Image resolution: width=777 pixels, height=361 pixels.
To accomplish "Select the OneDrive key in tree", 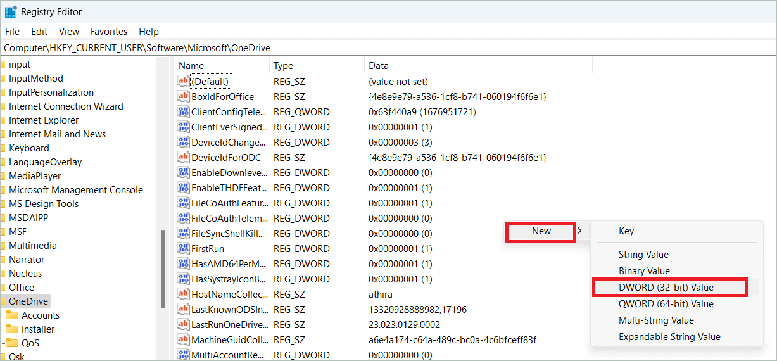I will click(28, 301).
